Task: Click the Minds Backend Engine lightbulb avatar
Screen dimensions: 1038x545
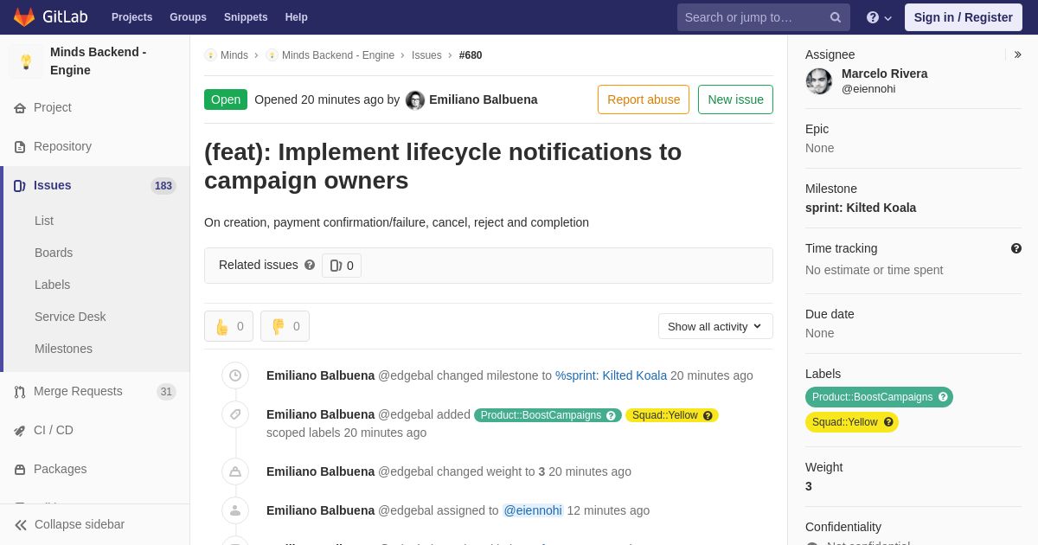Action: 26,61
